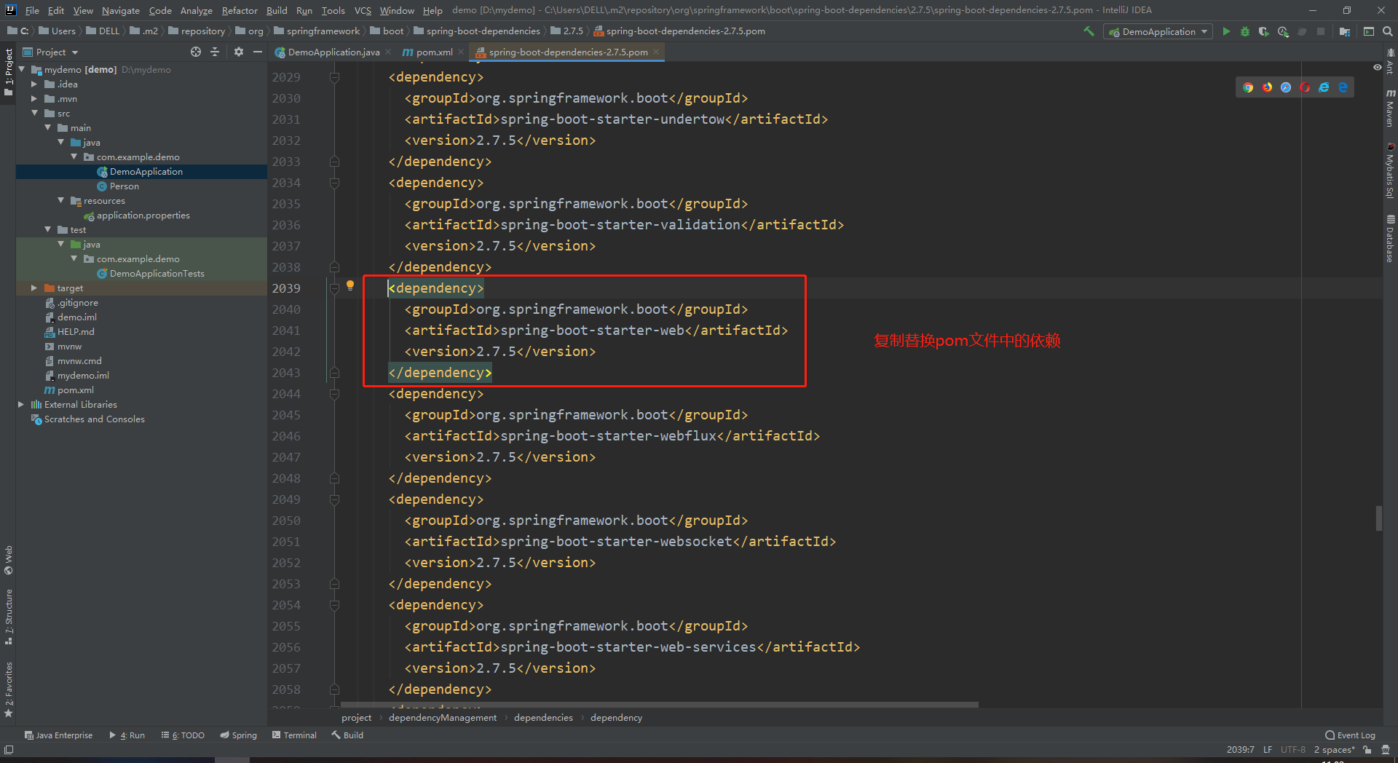This screenshot has height=763, width=1398.
Task: Toggle the Maven tool window
Action: tap(1390, 108)
